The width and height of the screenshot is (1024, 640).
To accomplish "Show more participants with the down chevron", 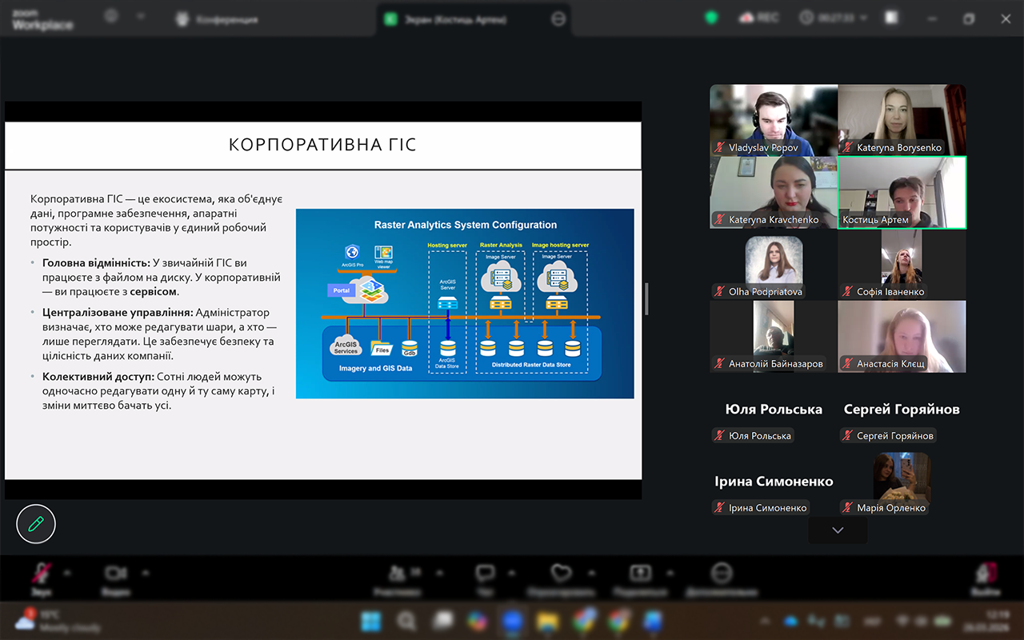I will pos(838,530).
